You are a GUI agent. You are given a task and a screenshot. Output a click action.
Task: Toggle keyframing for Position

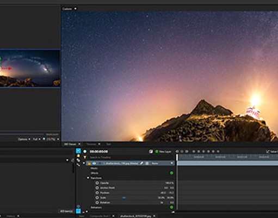pos(97,192)
